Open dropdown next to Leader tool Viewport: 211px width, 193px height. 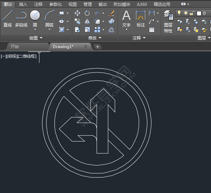pyautogui.click(x=158, y=21)
